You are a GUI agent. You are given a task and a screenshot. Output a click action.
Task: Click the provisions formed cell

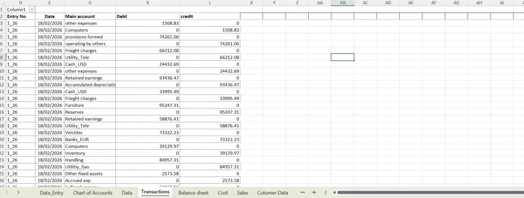click(90, 37)
